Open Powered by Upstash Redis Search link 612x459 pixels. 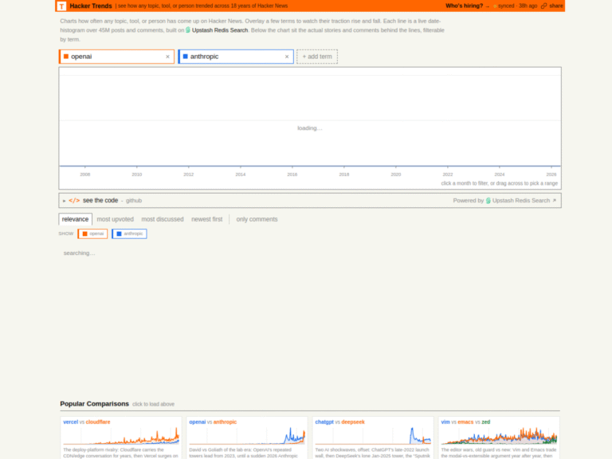504,201
